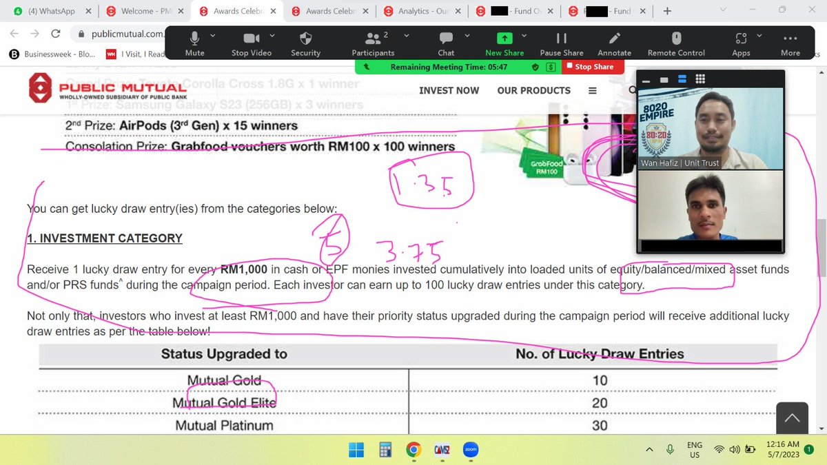Click the back-to-top arrow button
The width and height of the screenshot is (827, 465).
pyautogui.click(x=793, y=418)
